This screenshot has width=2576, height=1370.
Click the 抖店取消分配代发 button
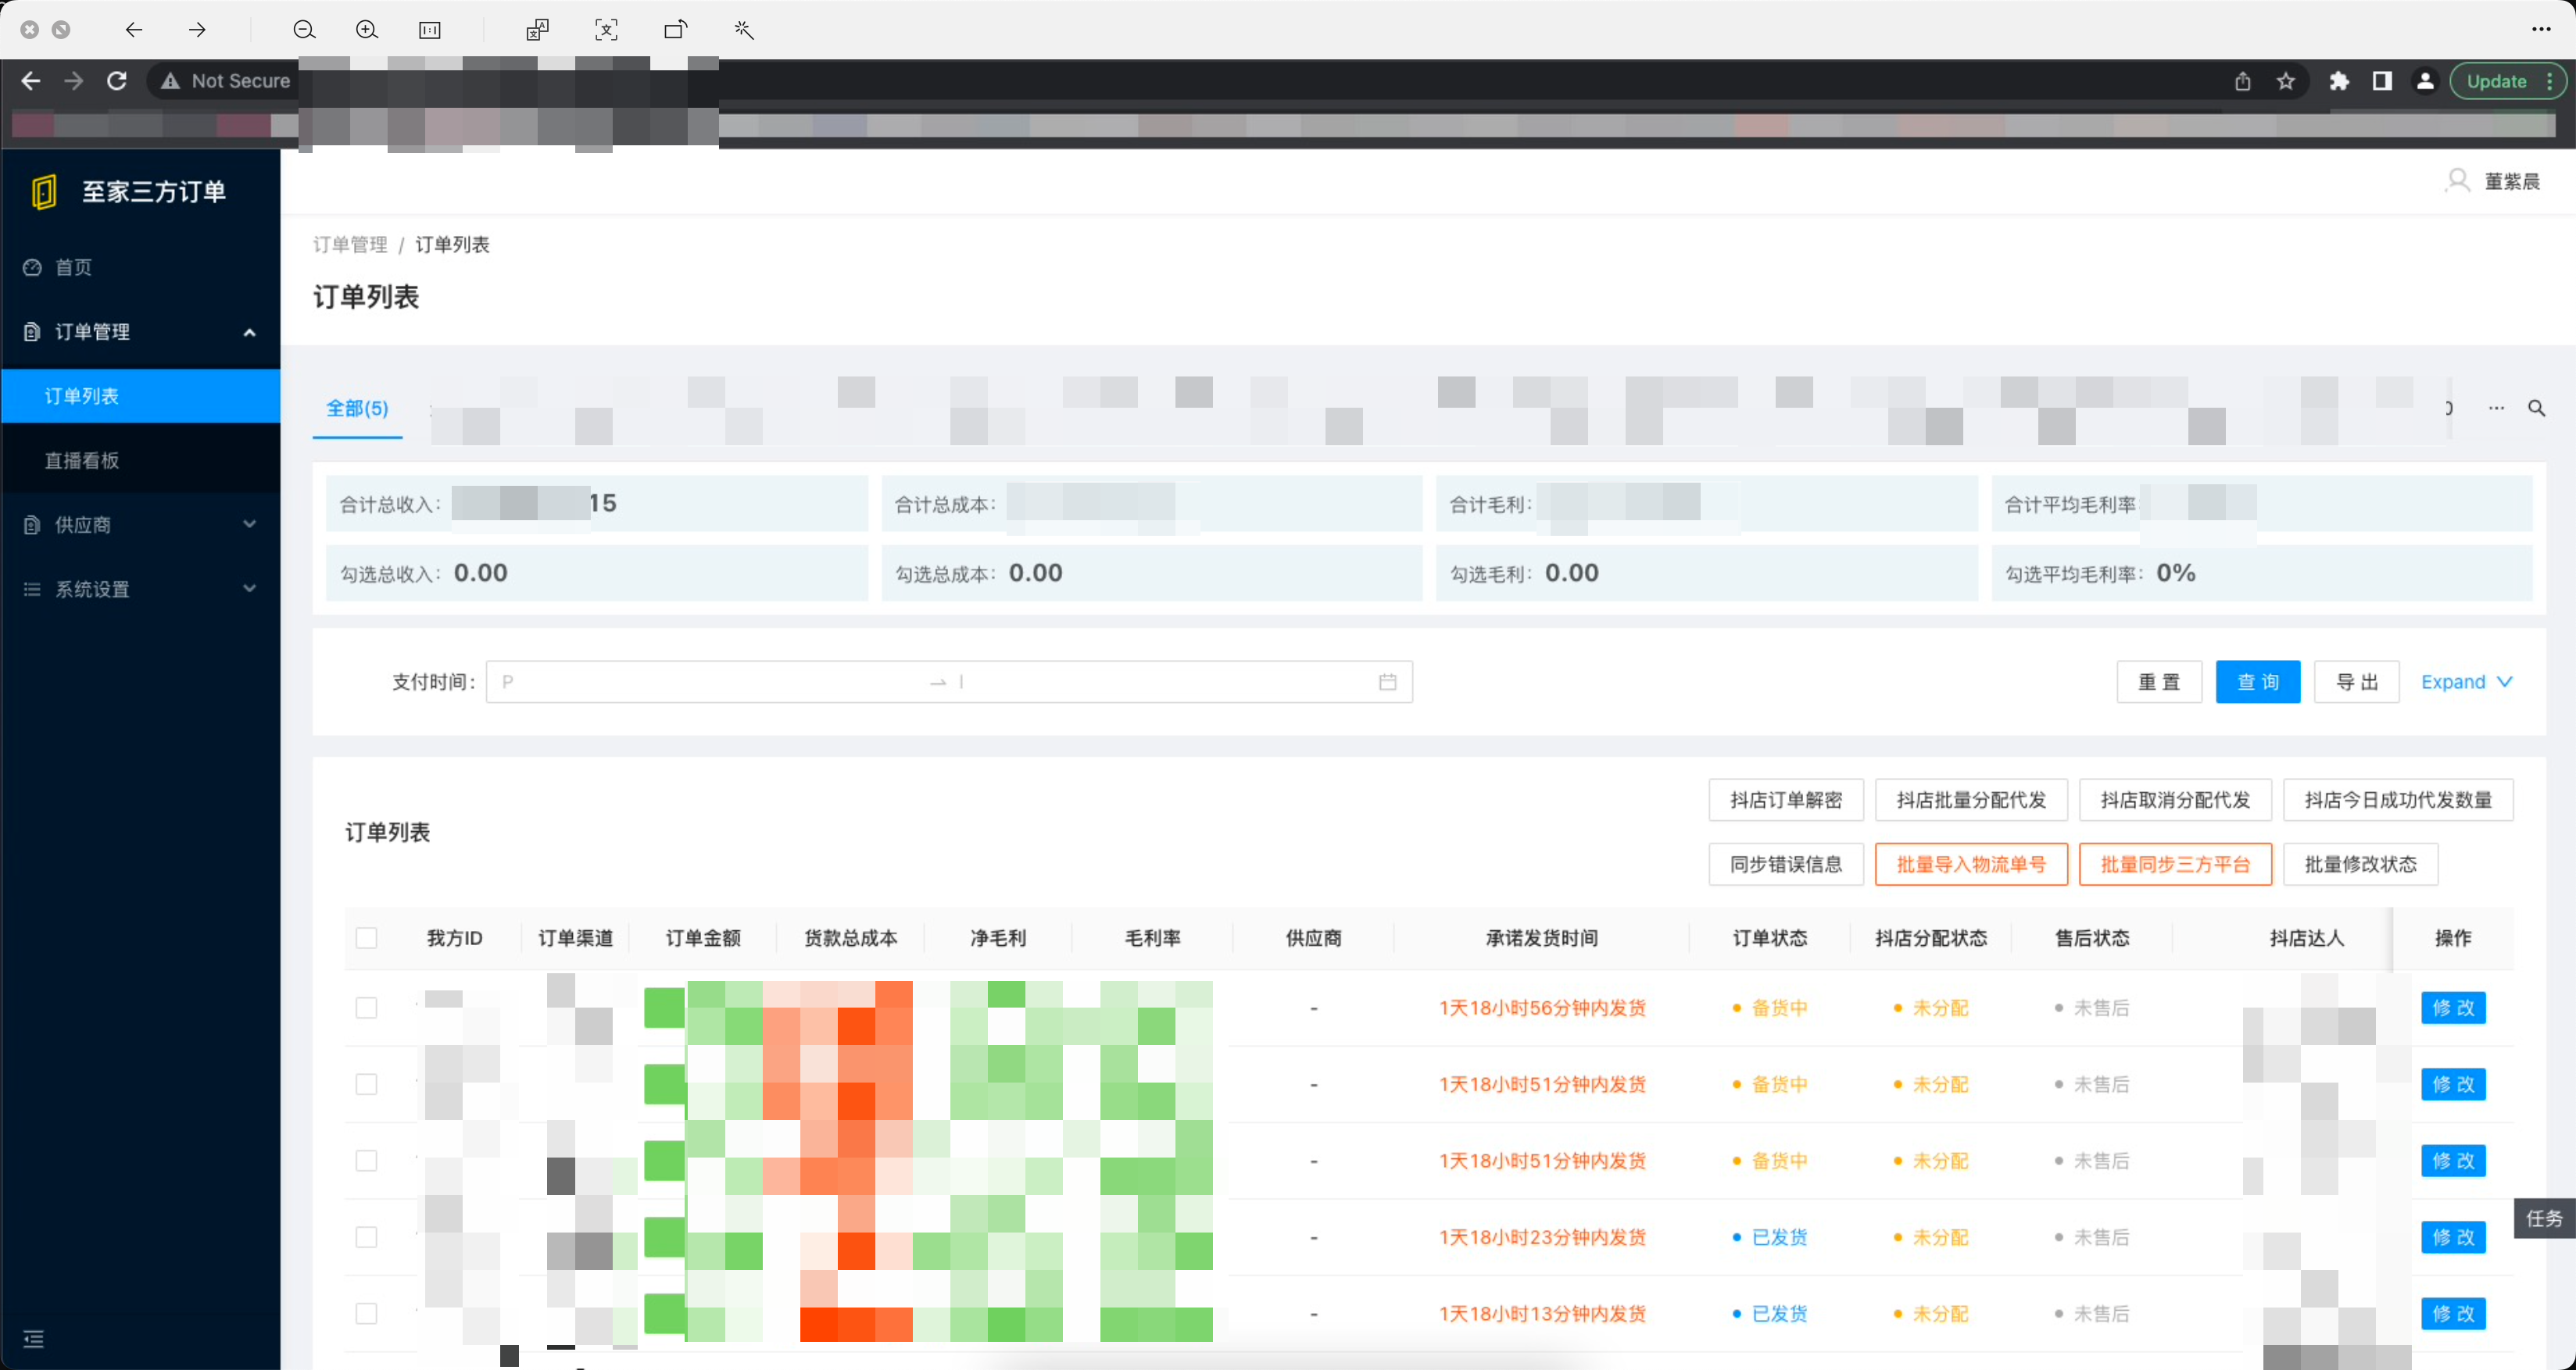click(2175, 799)
